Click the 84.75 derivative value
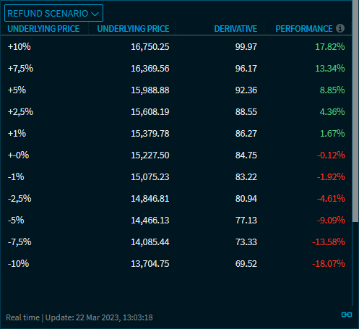 [246, 155]
